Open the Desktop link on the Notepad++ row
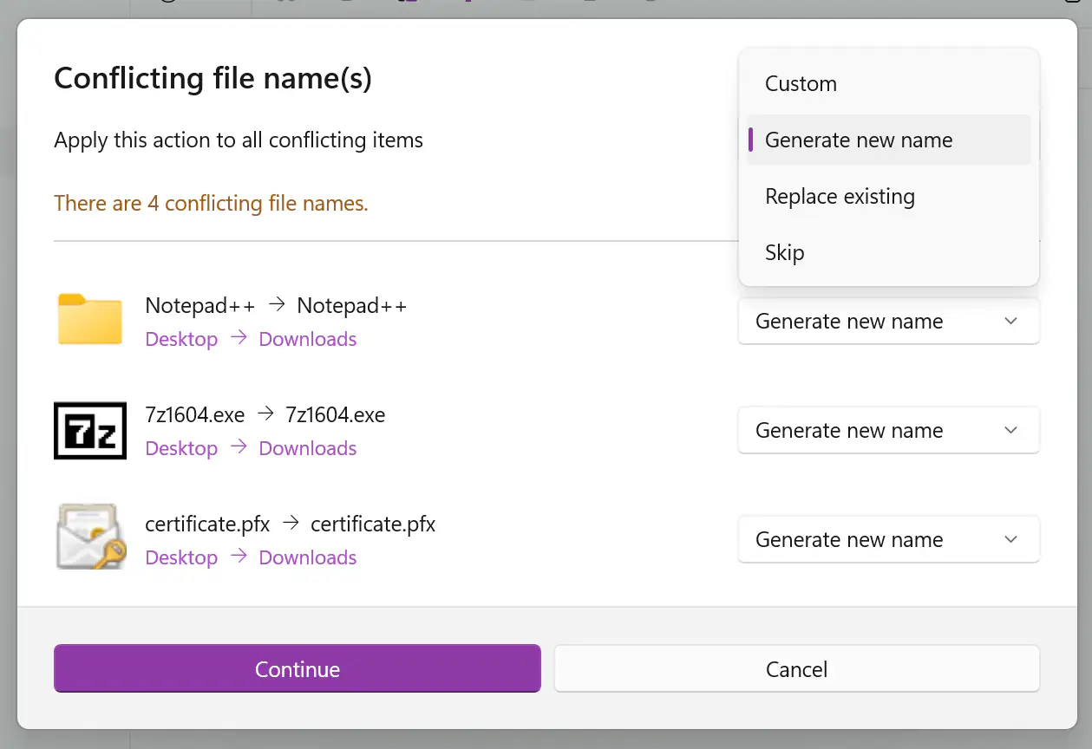1092x749 pixels. coord(181,339)
